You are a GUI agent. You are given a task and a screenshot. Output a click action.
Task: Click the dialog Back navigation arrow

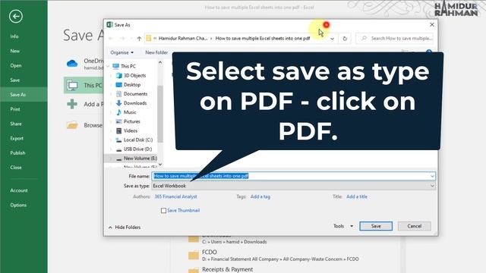tap(111, 39)
